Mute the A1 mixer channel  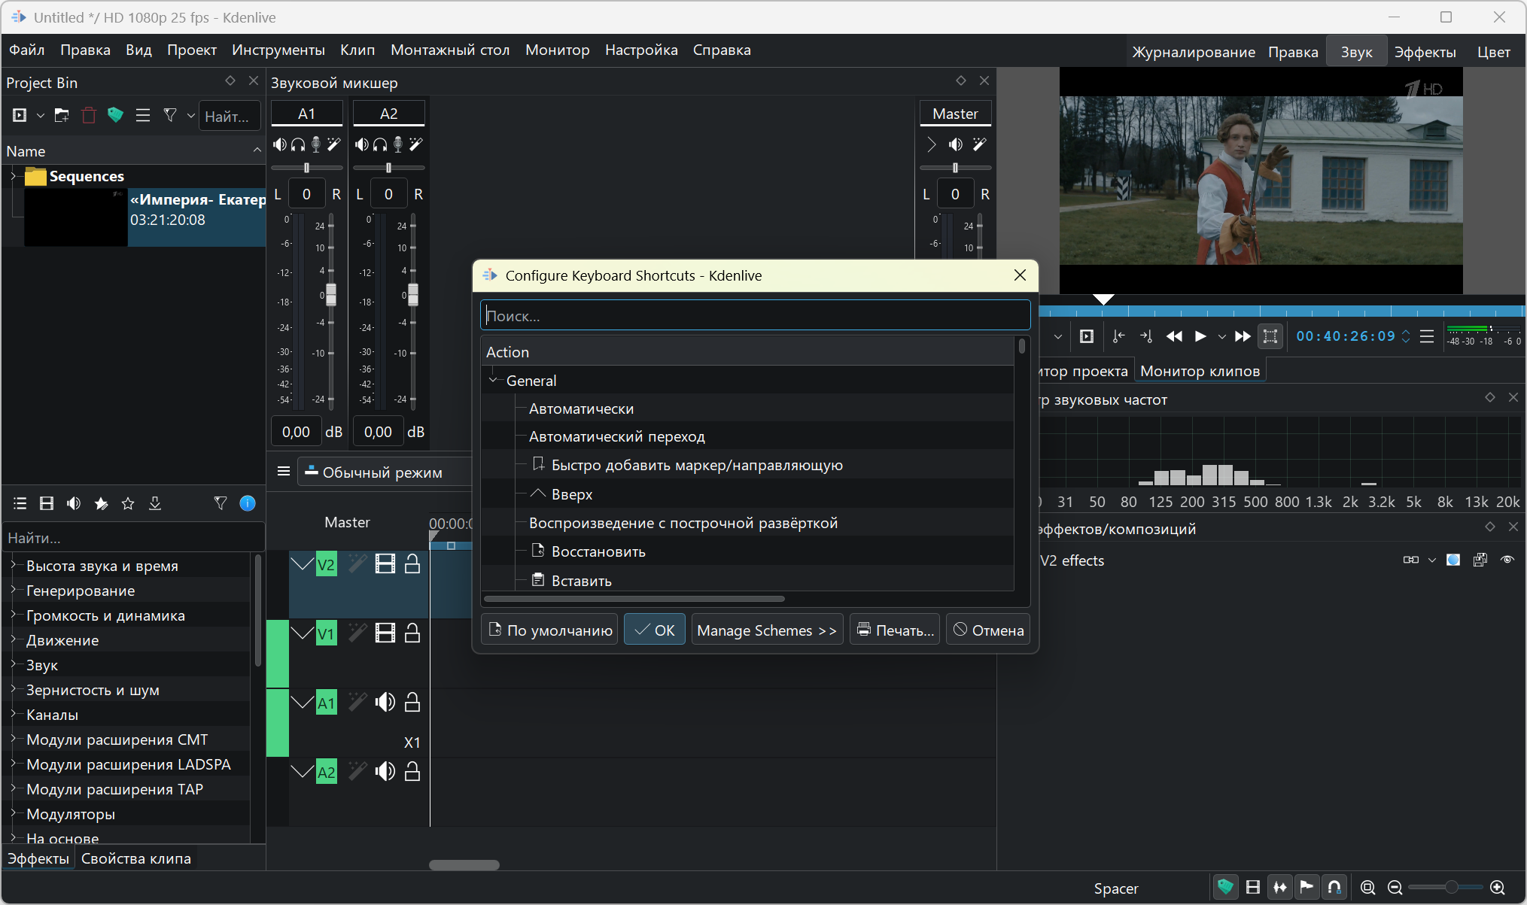click(x=279, y=144)
